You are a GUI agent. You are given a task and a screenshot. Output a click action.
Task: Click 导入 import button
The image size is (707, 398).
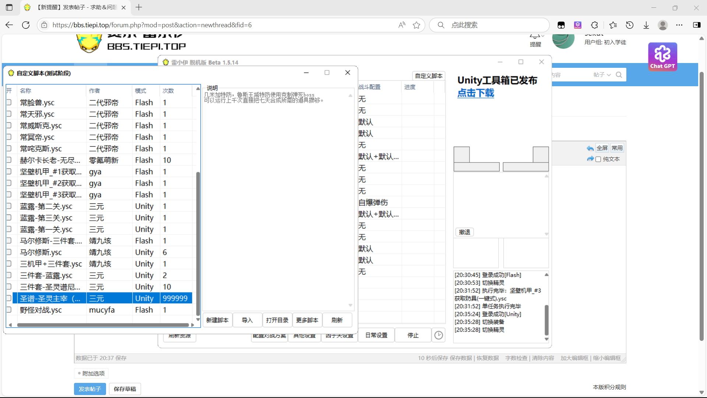pyautogui.click(x=247, y=320)
